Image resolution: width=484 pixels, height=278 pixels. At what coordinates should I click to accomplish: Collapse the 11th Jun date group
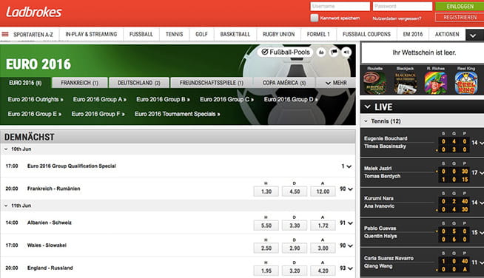[x=6, y=206]
